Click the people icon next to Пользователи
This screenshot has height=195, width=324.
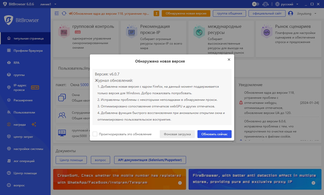[9, 112]
